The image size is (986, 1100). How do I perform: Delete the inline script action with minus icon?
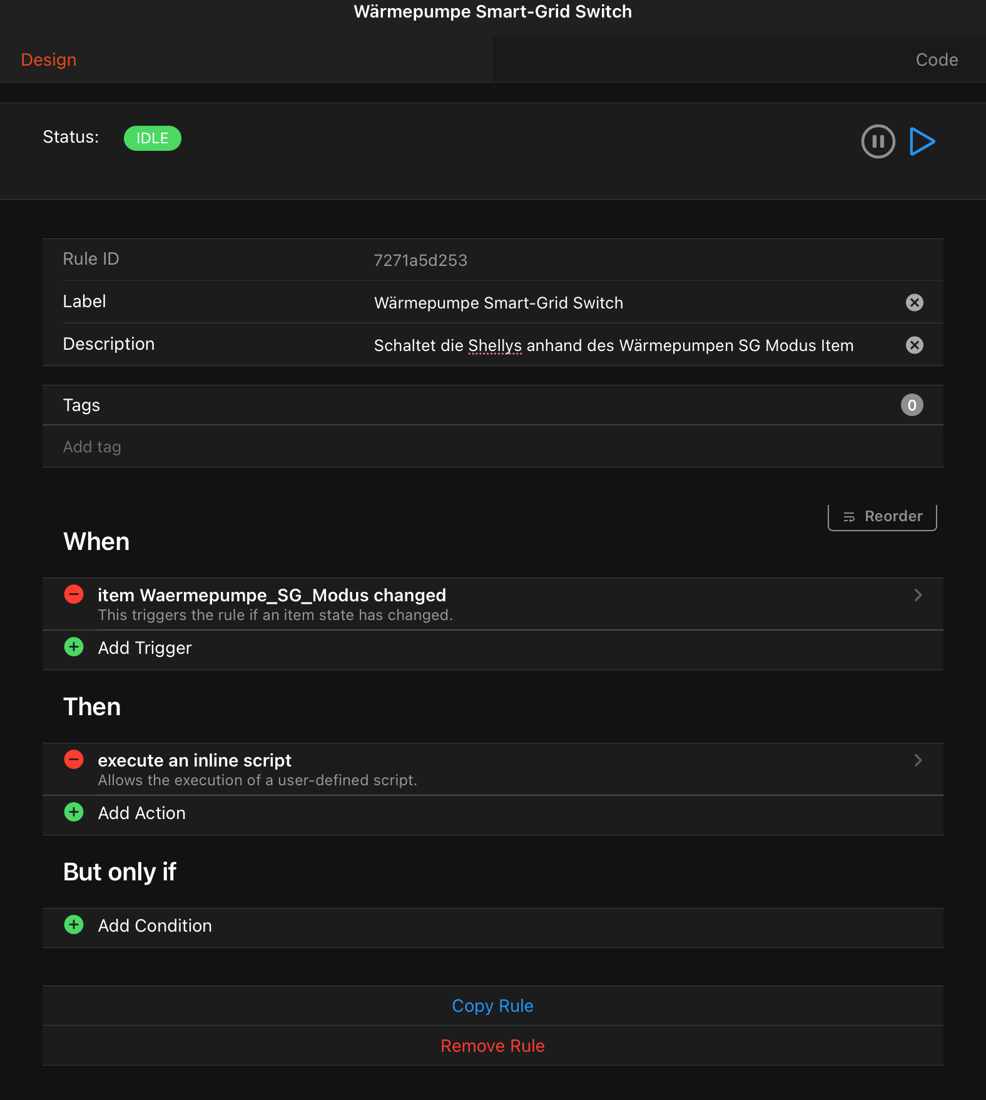pyautogui.click(x=74, y=760)
